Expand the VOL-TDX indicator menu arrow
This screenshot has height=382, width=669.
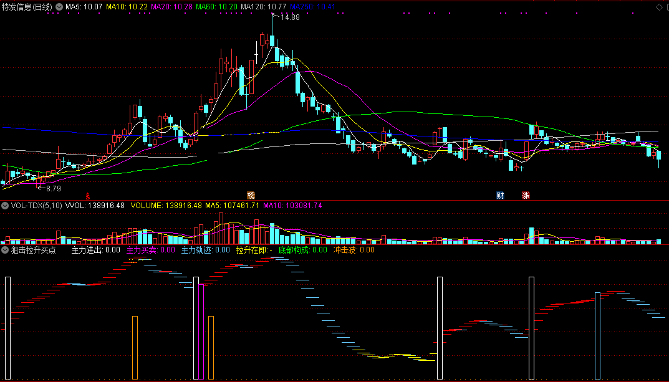(x=5, y=206)
